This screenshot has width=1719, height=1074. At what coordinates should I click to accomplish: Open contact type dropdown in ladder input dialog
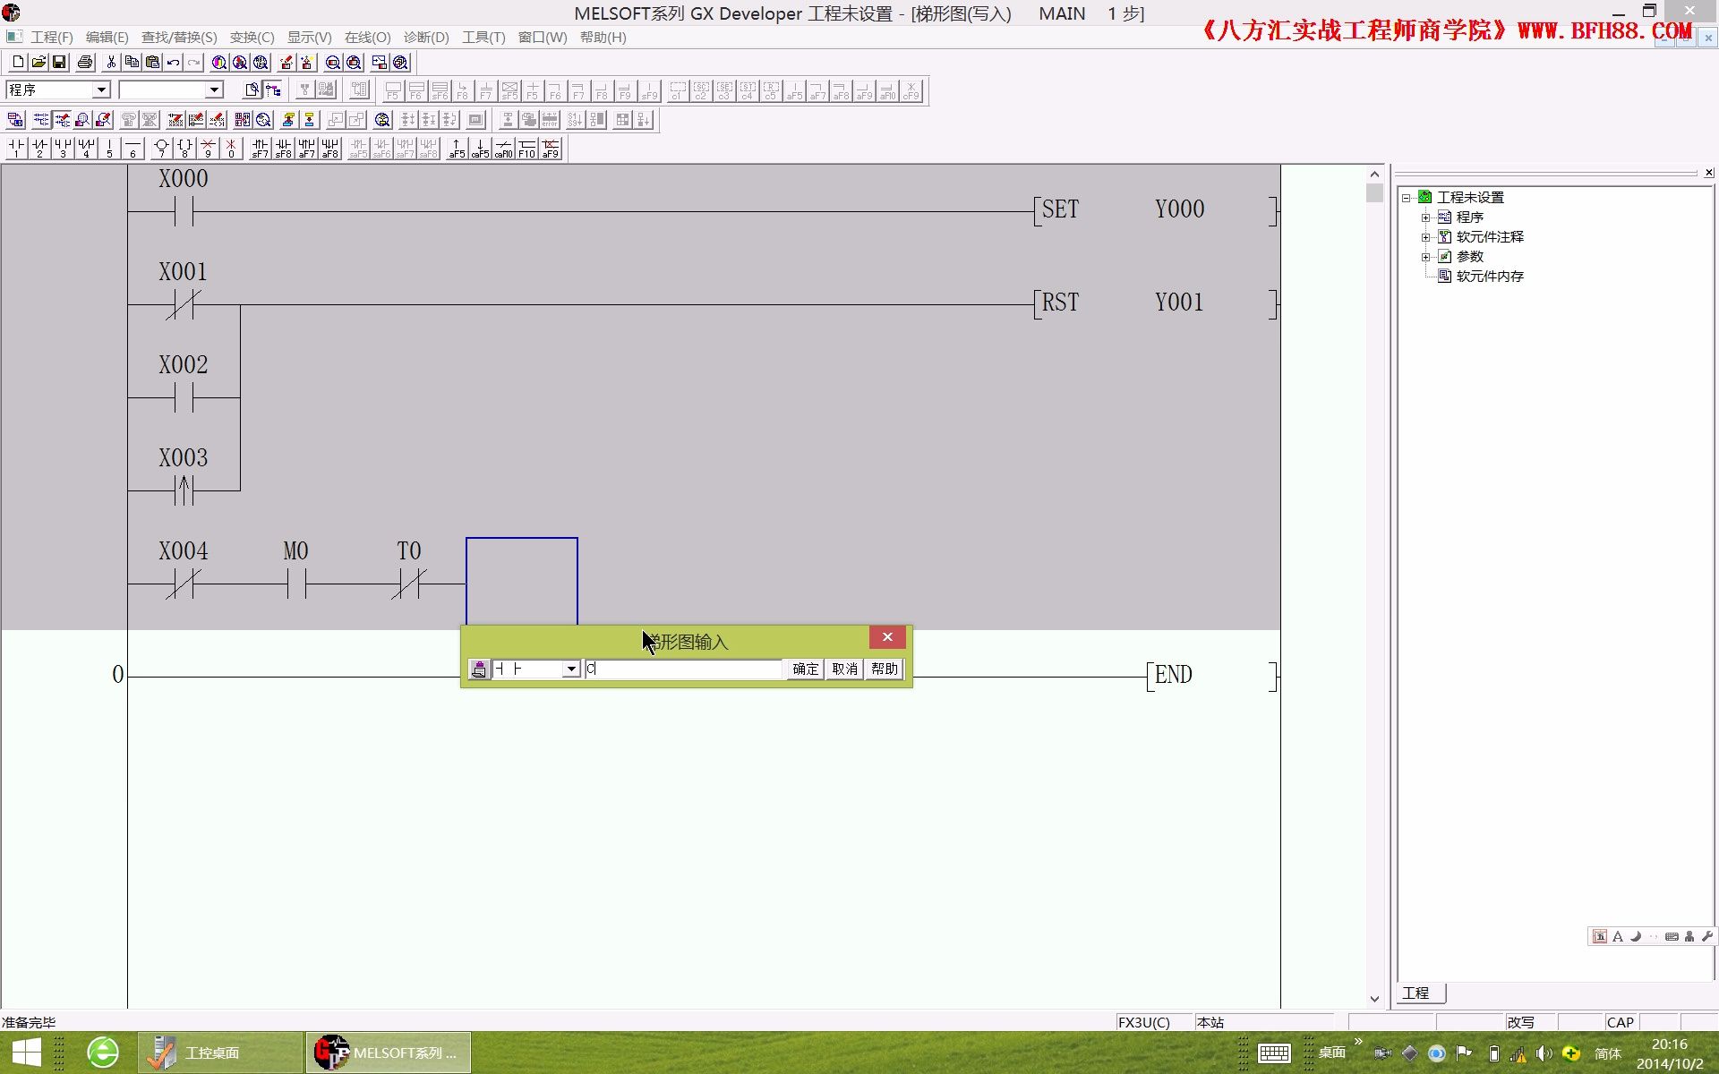(570, 669)
